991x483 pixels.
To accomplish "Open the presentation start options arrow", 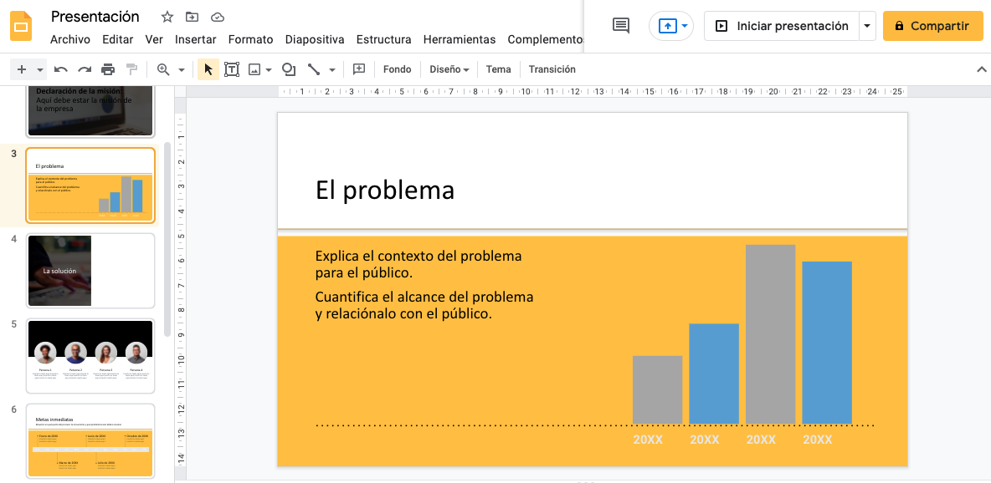I will point(866,25).
